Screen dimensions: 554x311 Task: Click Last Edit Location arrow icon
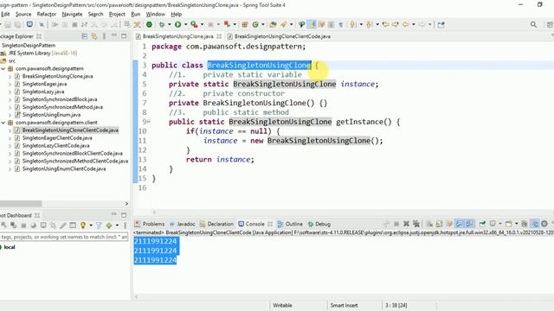386,24
